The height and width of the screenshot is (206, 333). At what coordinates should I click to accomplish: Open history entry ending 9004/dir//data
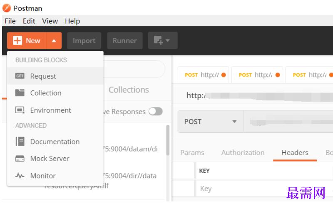[x=130, y=176]
